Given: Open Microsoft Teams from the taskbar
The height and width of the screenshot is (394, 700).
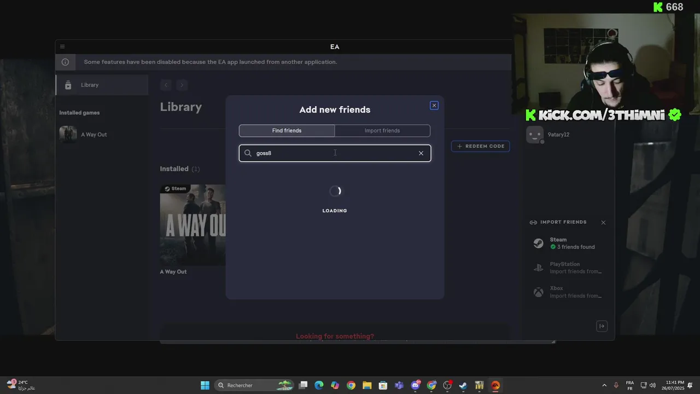Looking at the screenshot, I should click(x=399, y=385).
